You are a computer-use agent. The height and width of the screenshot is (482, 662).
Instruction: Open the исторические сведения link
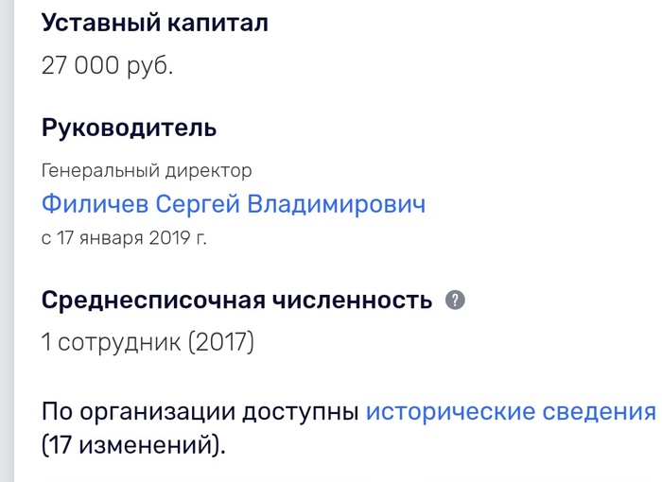(510, 413)
